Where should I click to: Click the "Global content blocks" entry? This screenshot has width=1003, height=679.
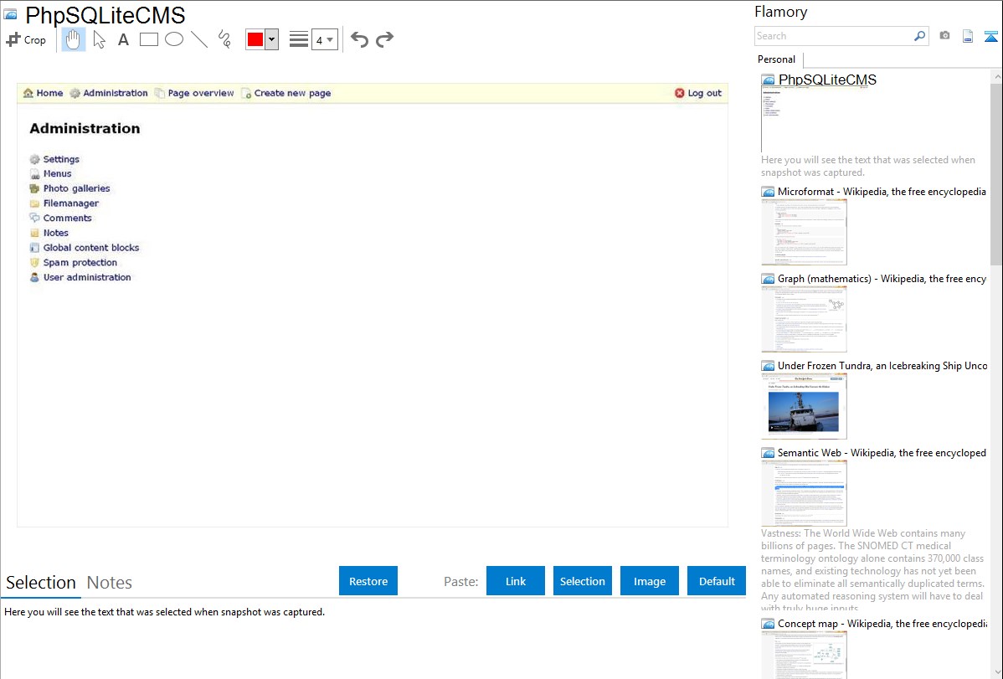pos(90,248)
